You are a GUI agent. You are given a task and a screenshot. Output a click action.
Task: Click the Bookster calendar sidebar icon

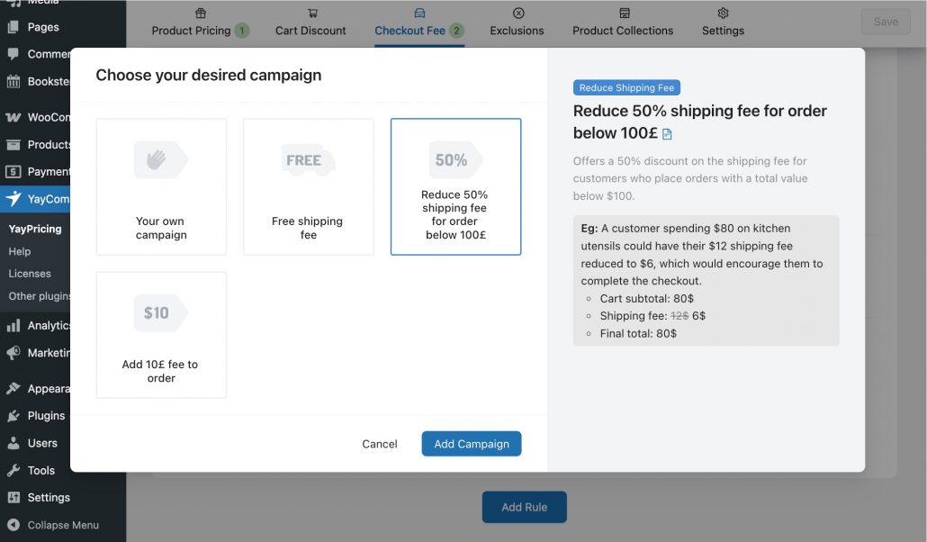point(13,81)
